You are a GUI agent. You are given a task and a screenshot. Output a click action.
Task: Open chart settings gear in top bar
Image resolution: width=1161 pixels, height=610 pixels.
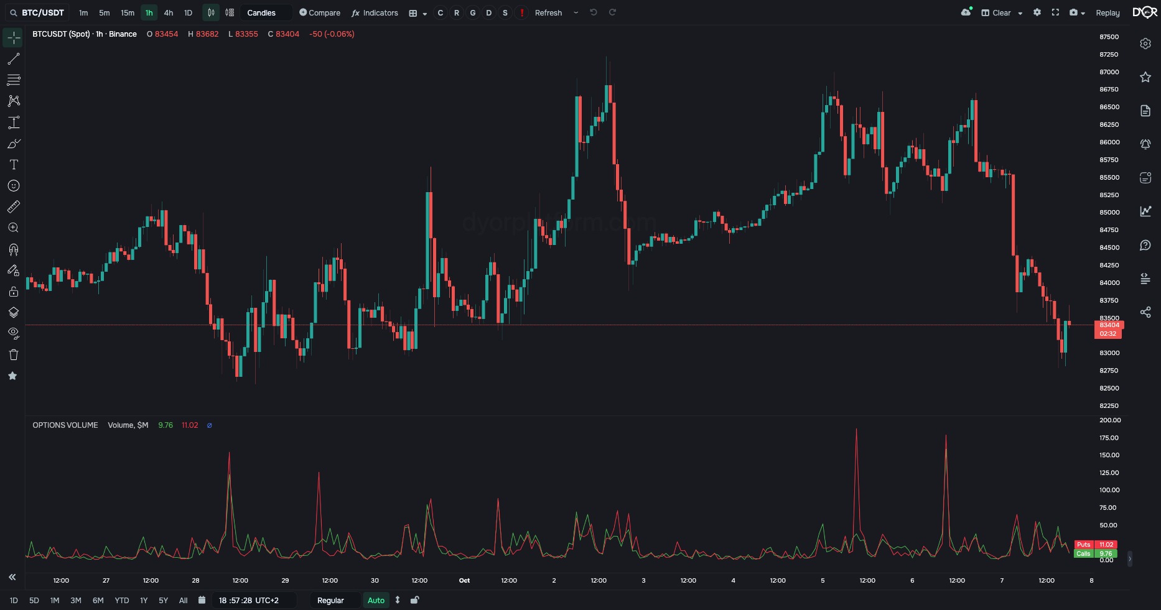click(x=1037, y=12)
